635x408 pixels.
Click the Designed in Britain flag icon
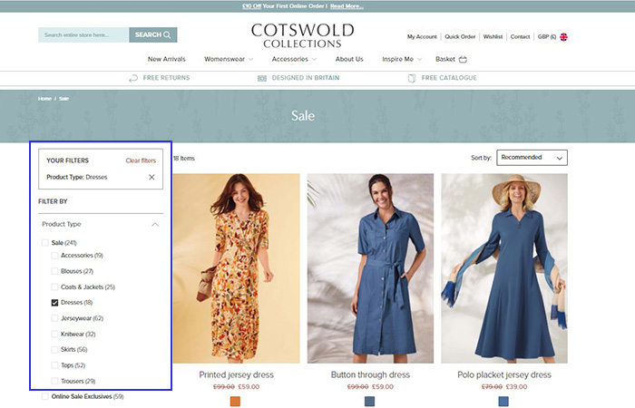pyautogui.click(x=262, y=78)
